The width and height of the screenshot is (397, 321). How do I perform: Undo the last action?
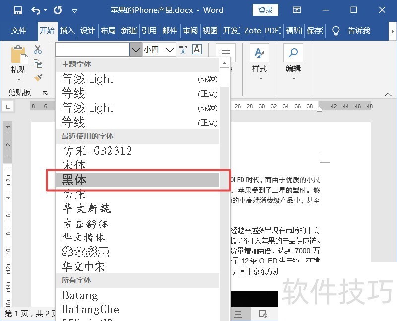(36, 10)
